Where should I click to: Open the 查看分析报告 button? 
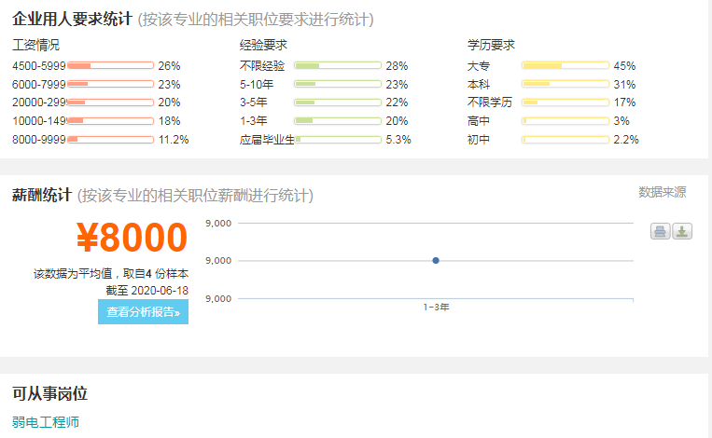click(143, 312)
